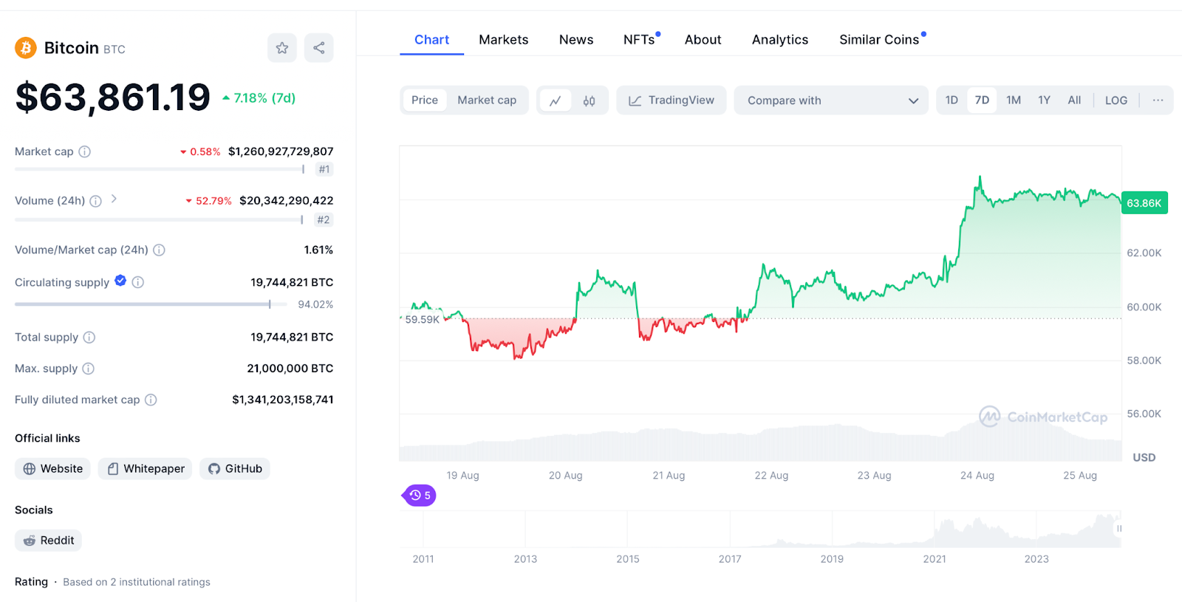Open the Whitepaper link
The width and height of the screenshot is (1182, 602).
(146, 469)
